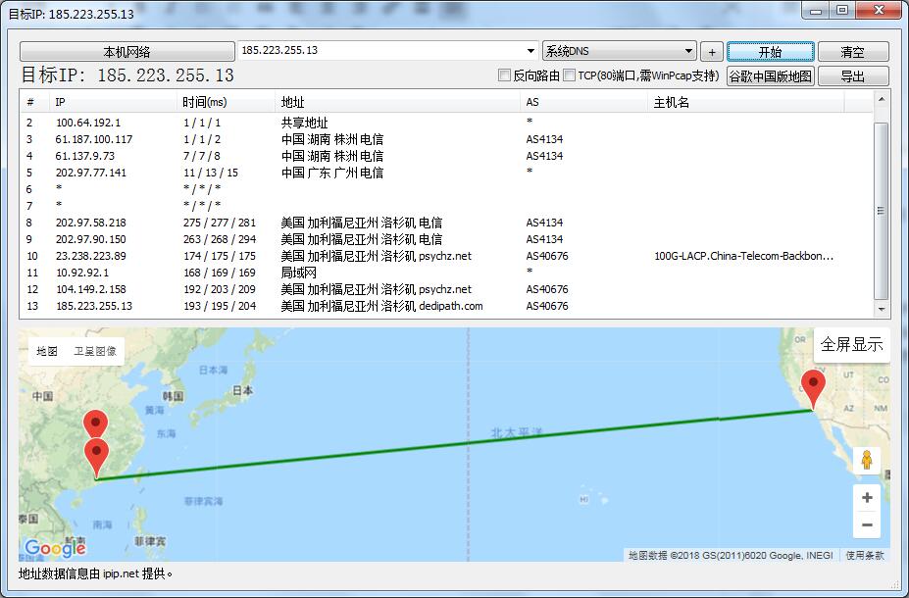
Task: Click the Los Angeles map pin
Action: tap(813, 387)
